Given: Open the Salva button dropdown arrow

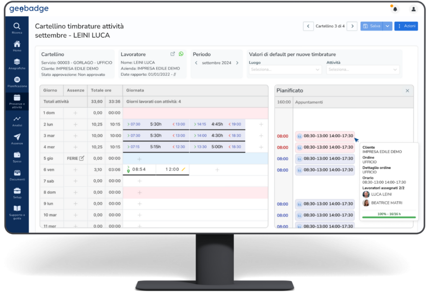Looking at the screenshot, I should coord(388,26).
